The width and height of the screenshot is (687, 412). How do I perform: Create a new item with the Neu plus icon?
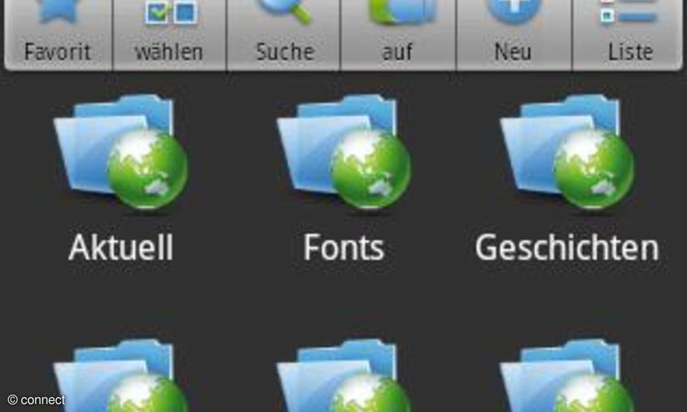513,10
